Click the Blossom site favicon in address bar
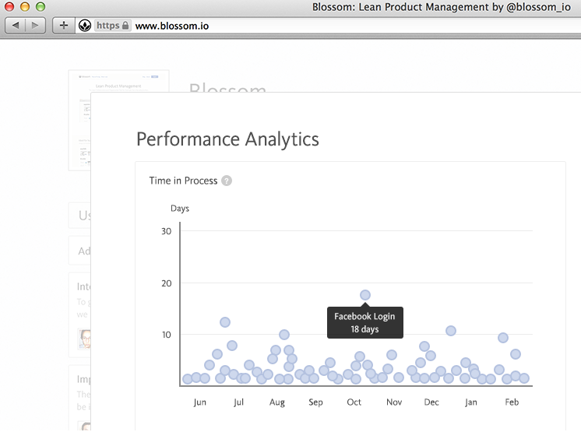 tap(85, 26)
